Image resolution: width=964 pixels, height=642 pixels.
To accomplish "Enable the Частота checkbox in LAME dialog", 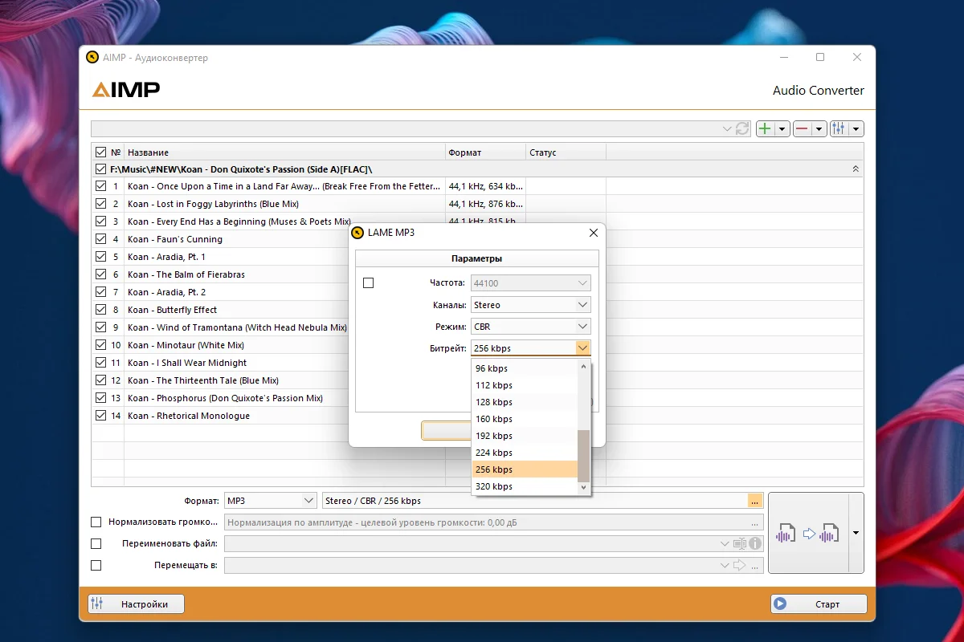I will tap(369, 282).
